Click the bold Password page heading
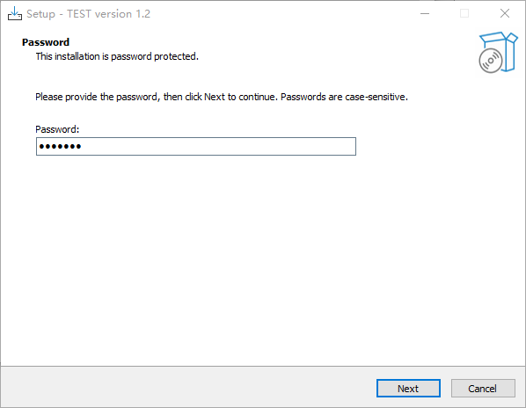Image resolution: width=526 pixels, height=408 pixels. pyautogui.click(x=46, y=42)
